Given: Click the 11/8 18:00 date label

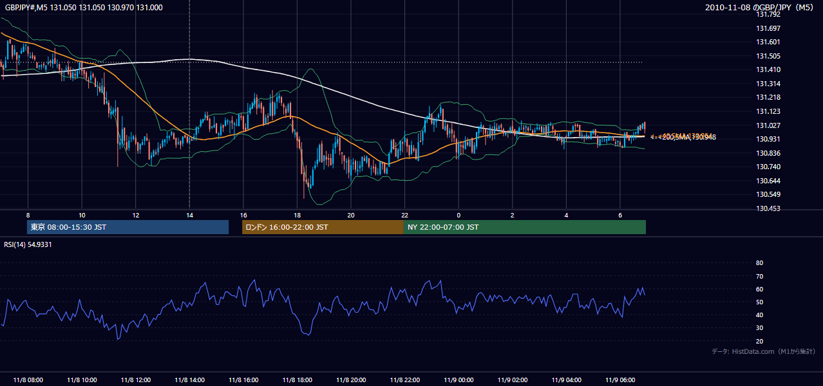Looking at the screenshot, I should tap(297, 380).
